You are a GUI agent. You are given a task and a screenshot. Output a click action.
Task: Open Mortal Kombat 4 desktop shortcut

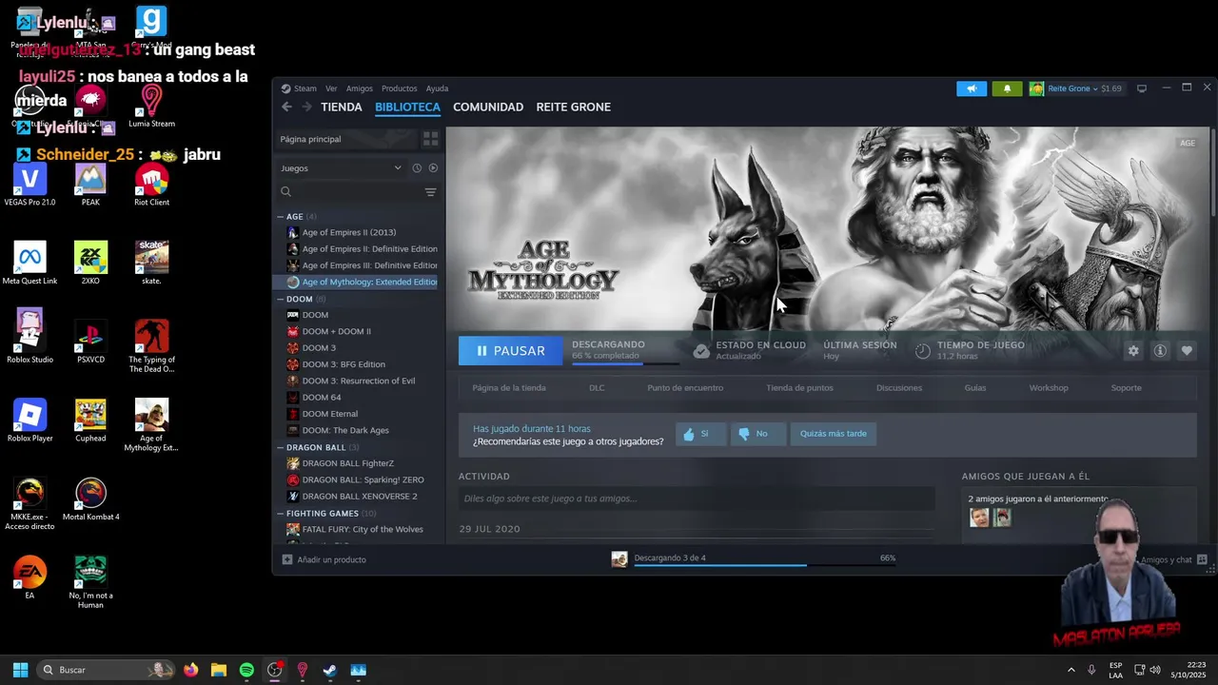tap(90, 499)
